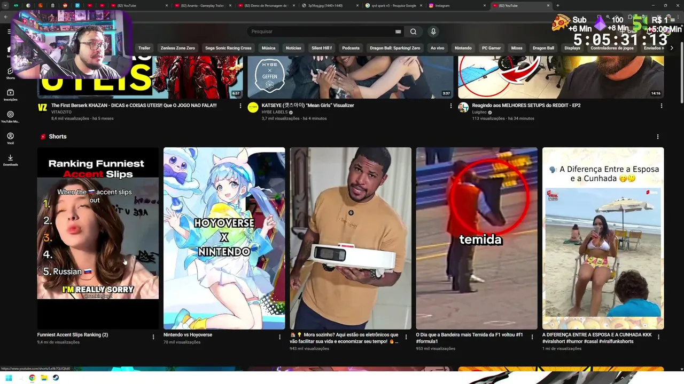The height and width of the screenshot is (384, 684).
Task: Open VITAOZITO channel avatar
Action: tap(42, 107)
